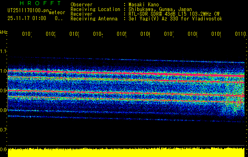Click the date stamp 25.11.17 01:00
The height and width of the screenshot is (157, 248).
27,18
